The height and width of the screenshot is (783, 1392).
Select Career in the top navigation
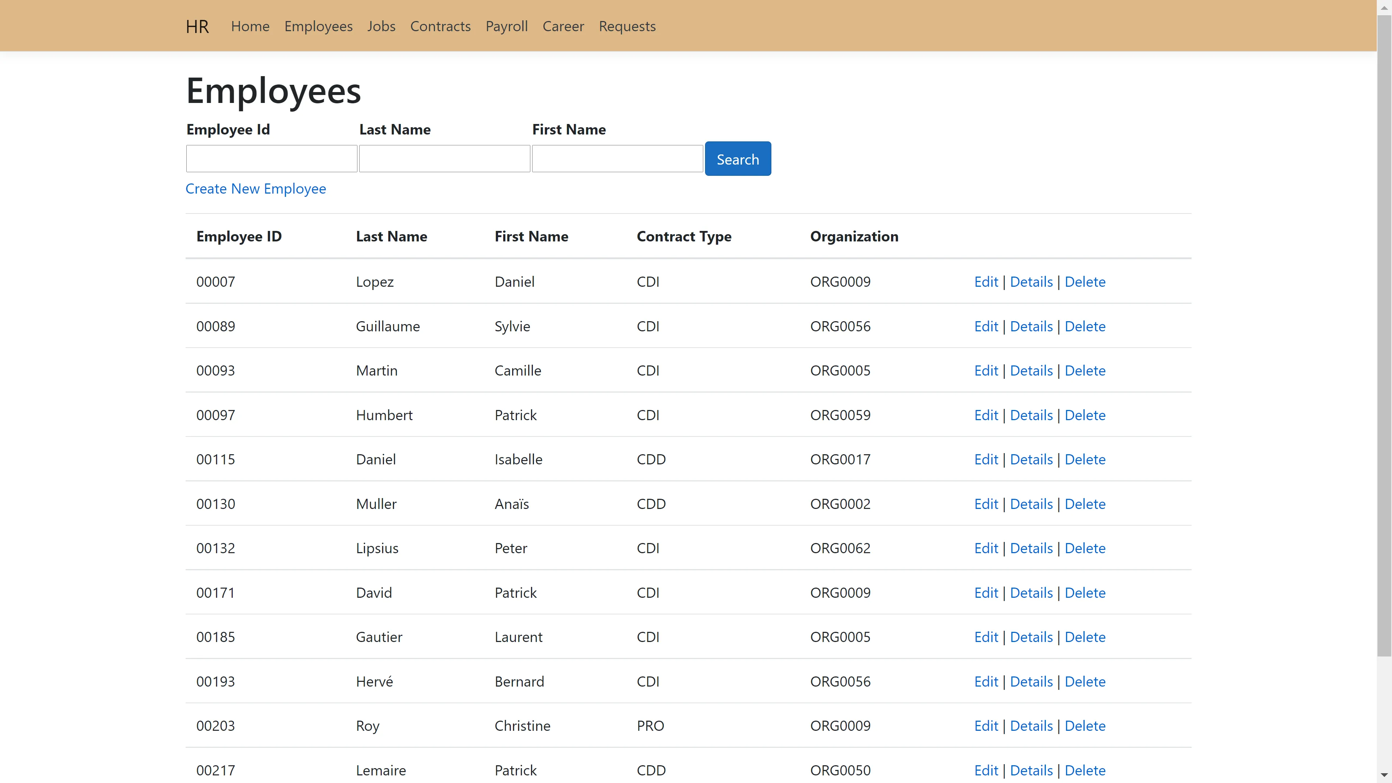click(x=563, y=26)
